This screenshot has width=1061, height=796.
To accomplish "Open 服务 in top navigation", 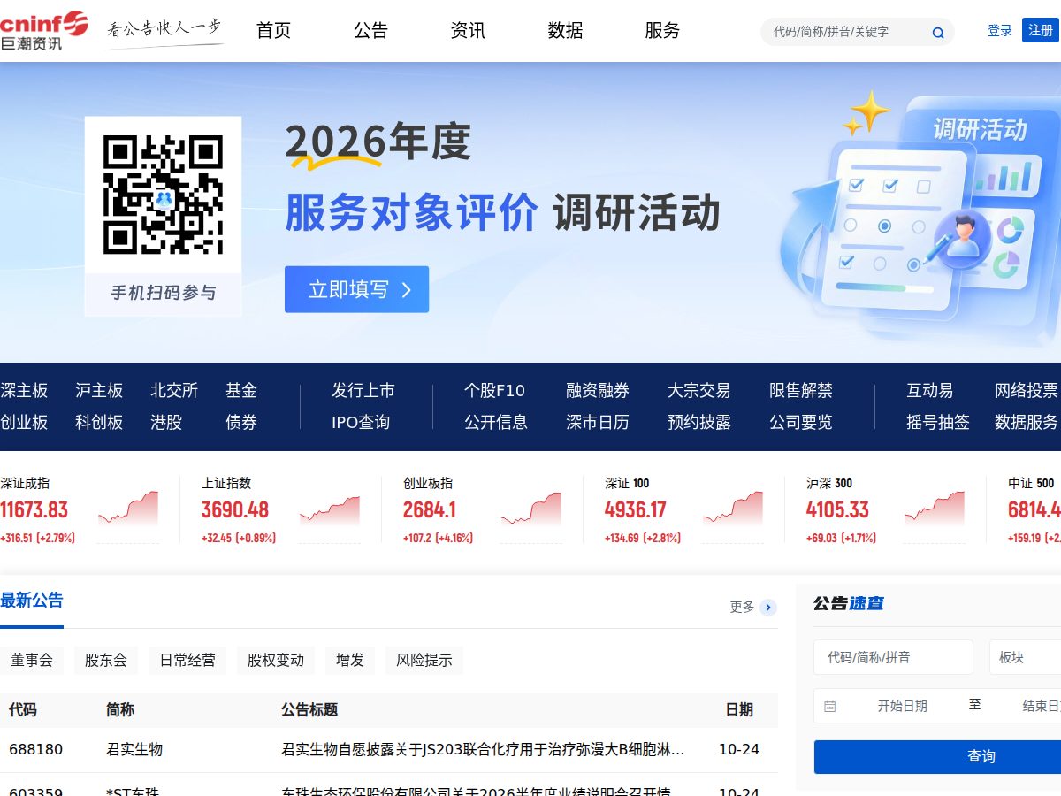I will click(662, 30).
